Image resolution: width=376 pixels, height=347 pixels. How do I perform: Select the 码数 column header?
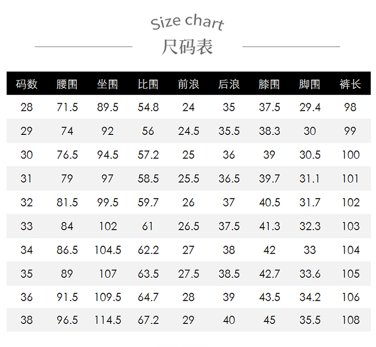(27, 84)
